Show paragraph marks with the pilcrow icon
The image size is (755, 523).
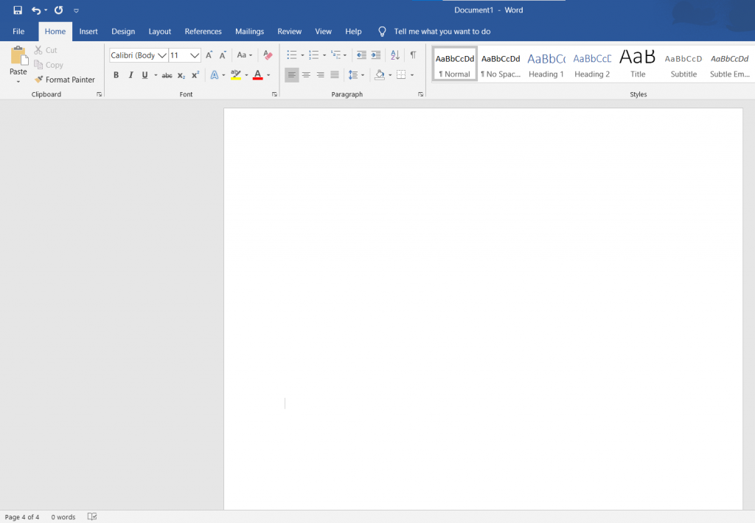pos(413,54)
